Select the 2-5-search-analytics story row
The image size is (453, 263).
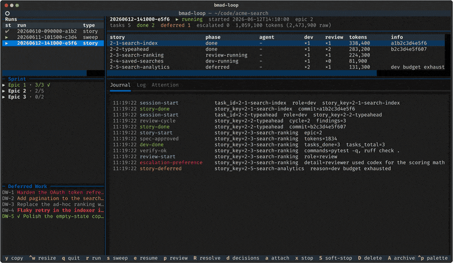pos(277,67)
